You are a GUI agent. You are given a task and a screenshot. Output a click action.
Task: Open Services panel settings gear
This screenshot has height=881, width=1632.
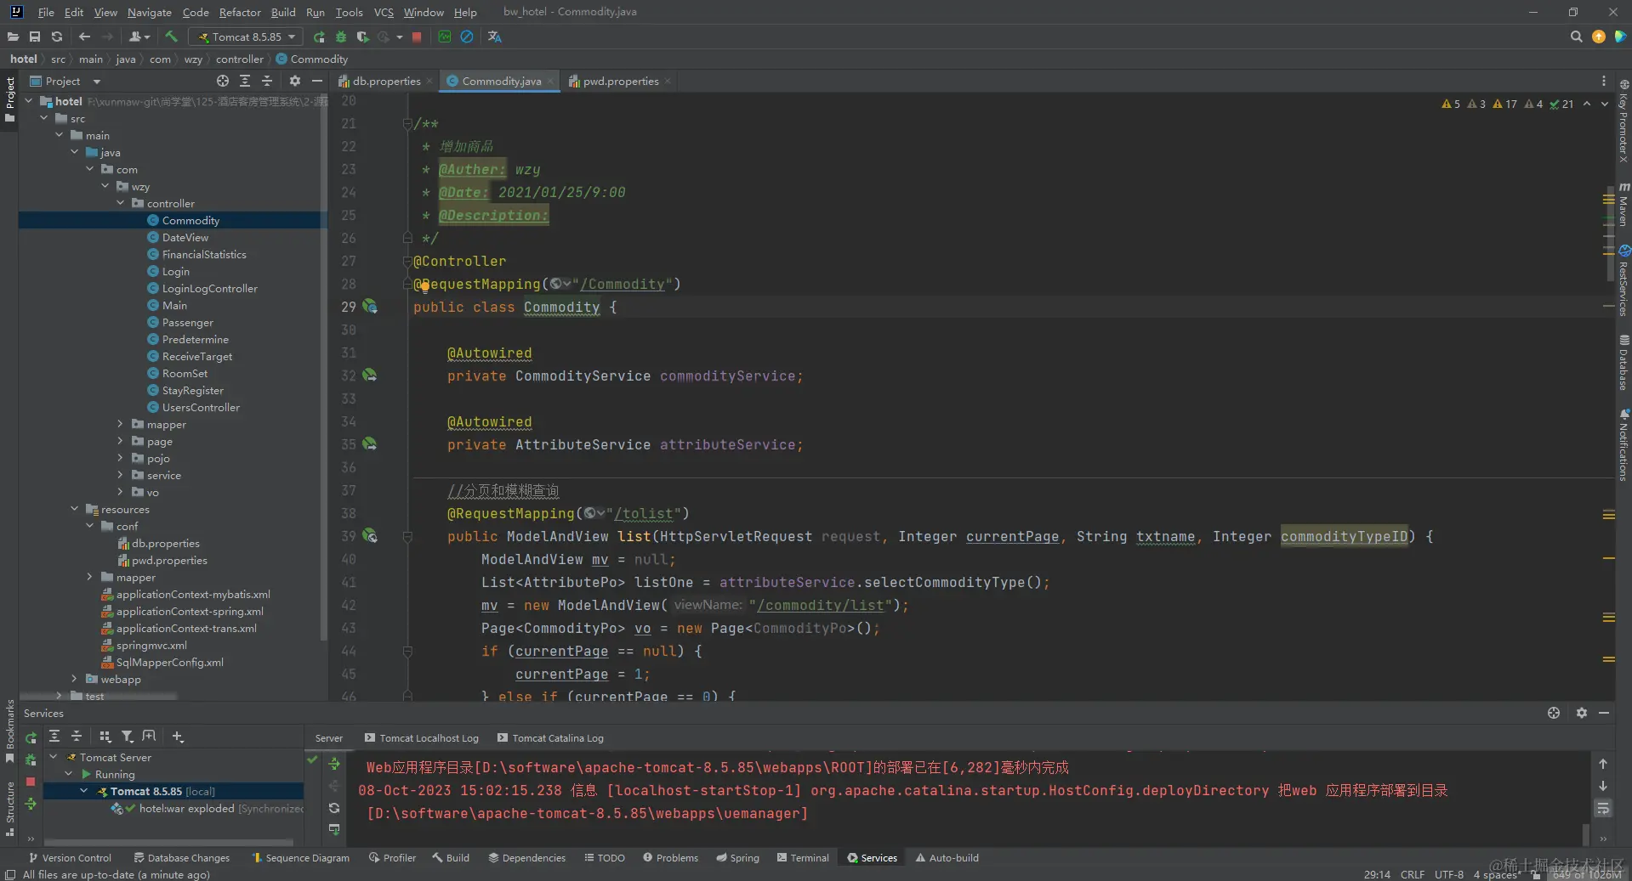[1581, 713]
